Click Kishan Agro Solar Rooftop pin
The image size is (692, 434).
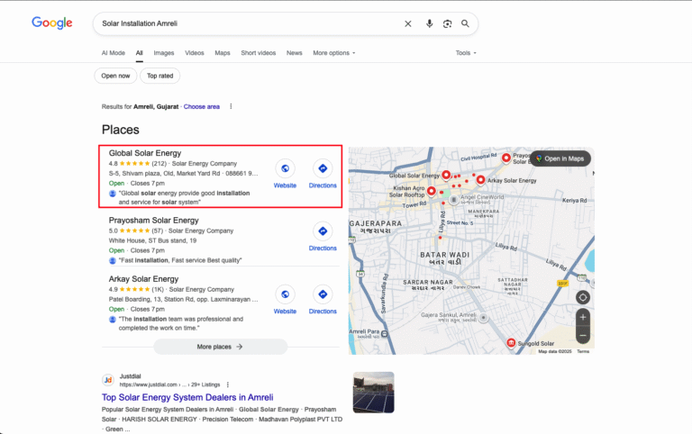click(432, 191)
